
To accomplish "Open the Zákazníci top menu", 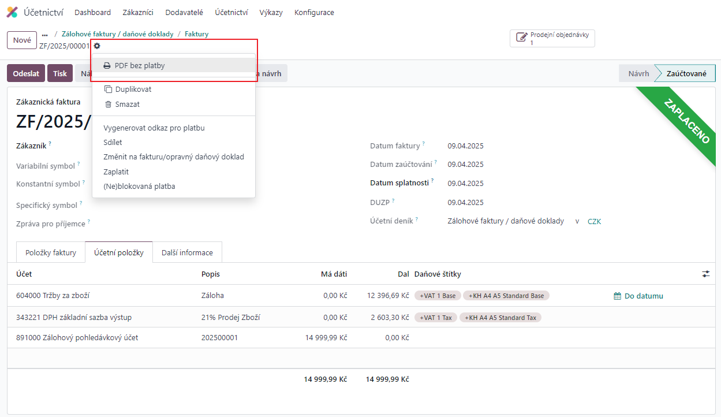I will click(x=138, y=12).
